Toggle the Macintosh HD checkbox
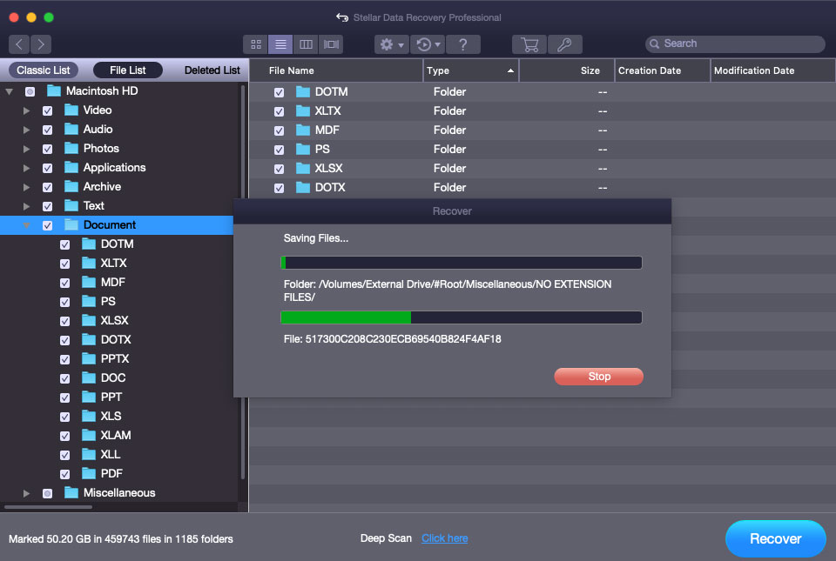836x561 pixels. coord(30,91)
